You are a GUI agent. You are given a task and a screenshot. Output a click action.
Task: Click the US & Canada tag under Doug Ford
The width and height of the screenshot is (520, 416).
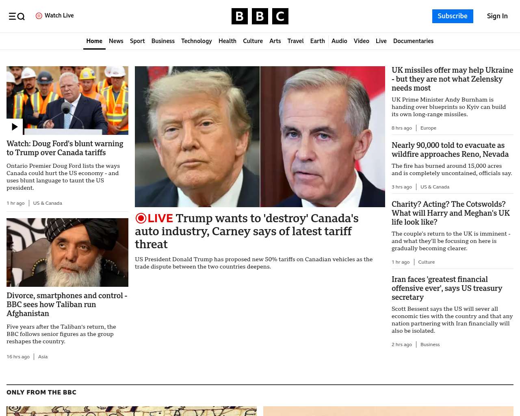(x=48, y=203)
